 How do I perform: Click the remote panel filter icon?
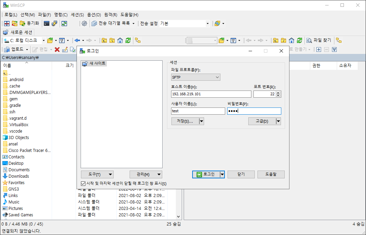click(x=233, y=40)
